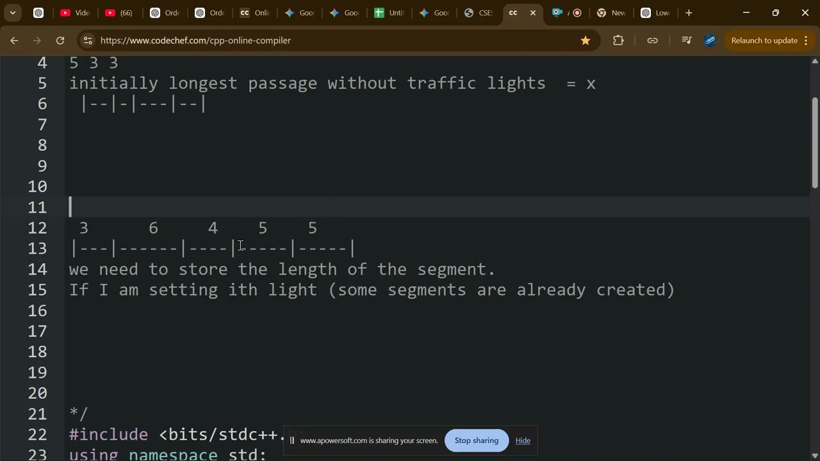Open the 'Onli' CodeChef tab

point(254,13)
